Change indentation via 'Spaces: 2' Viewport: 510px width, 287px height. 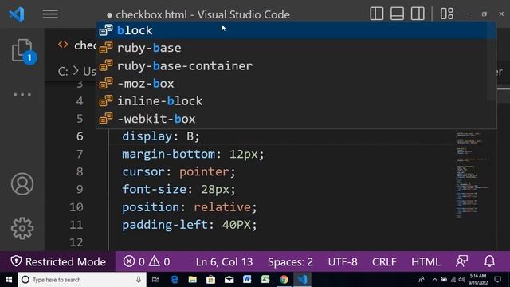[290, 261]
